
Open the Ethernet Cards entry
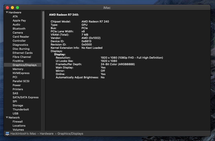tap(23, 53)
